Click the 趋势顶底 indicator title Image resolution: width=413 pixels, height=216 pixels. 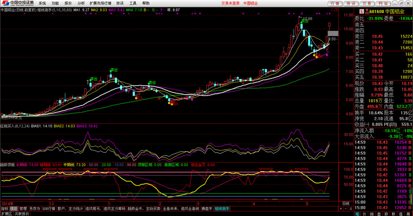tap(8, 165)
